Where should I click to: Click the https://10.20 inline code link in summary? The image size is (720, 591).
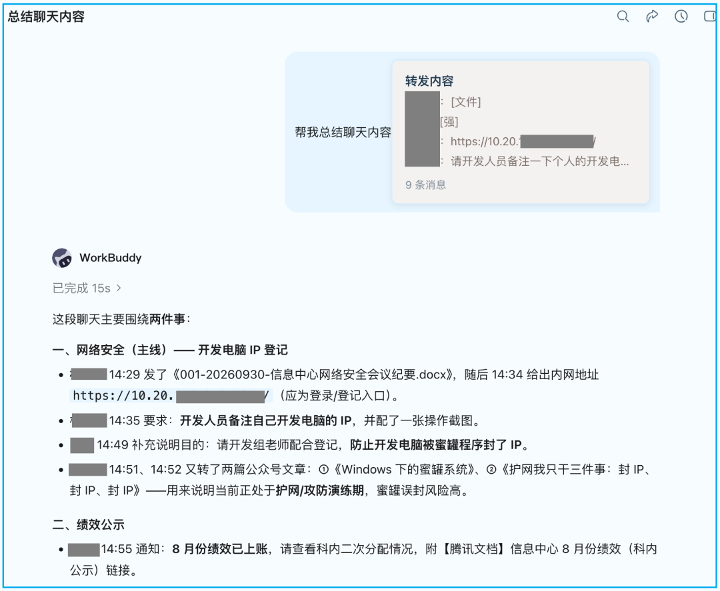pyautogui.click(x=171, y=396)
